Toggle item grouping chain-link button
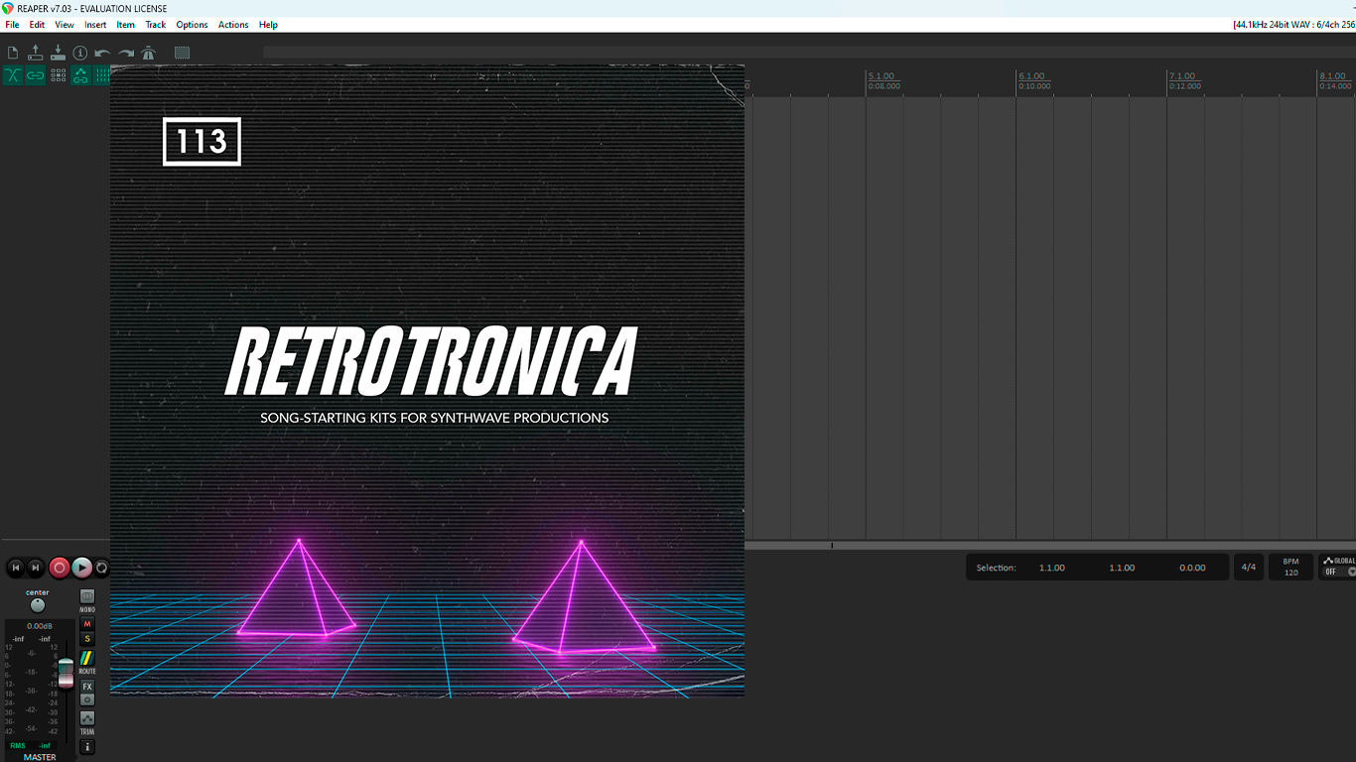The image size is (1356, 762). pos(36,75)
